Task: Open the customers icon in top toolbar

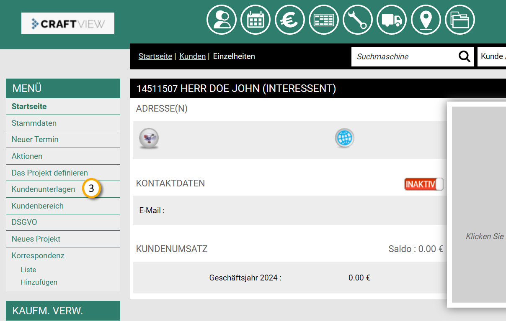Action: tap(221, 20)
